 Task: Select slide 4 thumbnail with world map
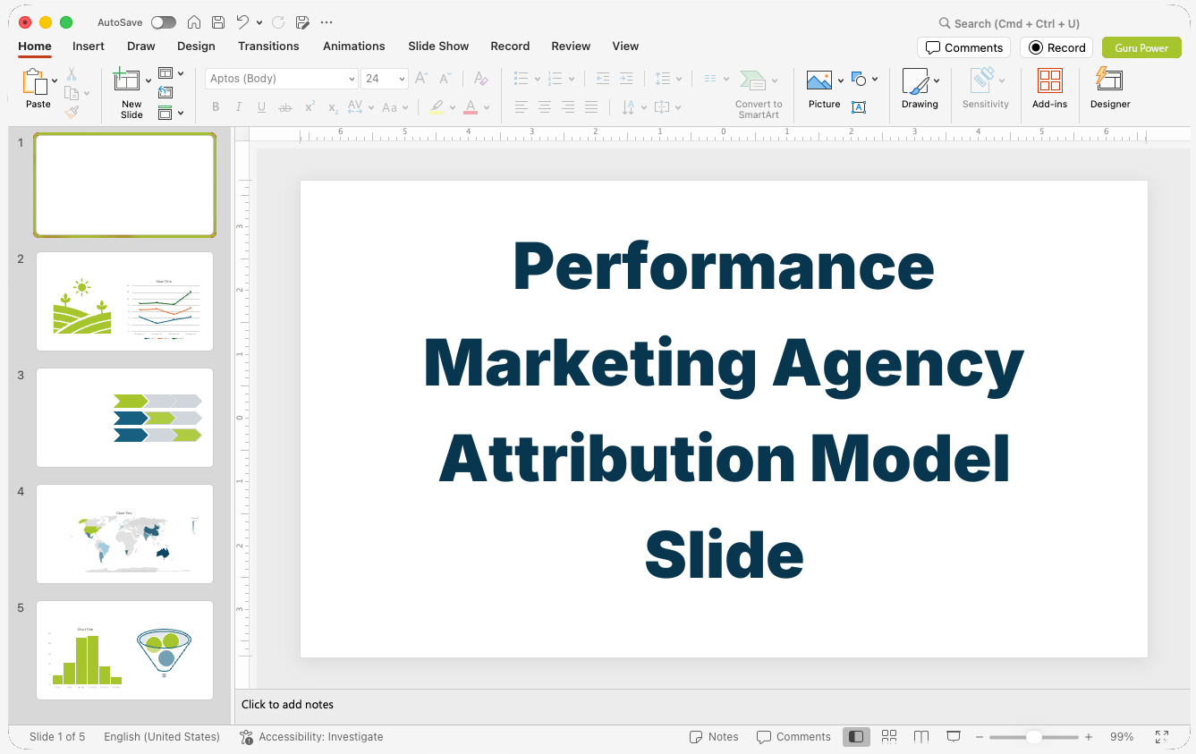(x=124, y=534)
